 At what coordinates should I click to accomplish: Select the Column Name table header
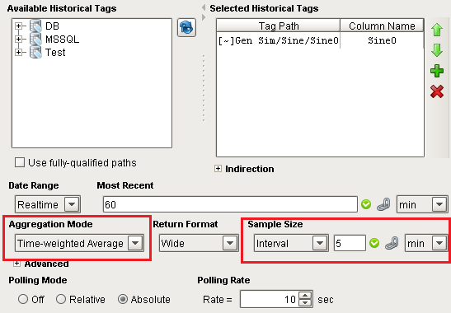(x=382, y=26)
